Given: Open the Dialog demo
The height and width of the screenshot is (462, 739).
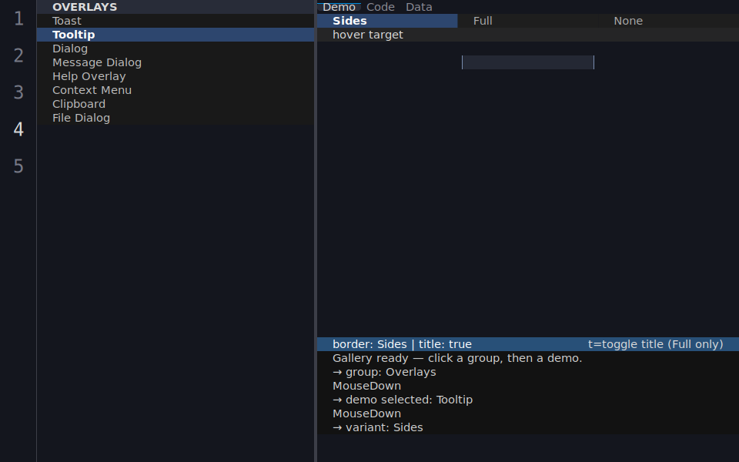Looking at the screenshot, I should [x=176, y=49].
